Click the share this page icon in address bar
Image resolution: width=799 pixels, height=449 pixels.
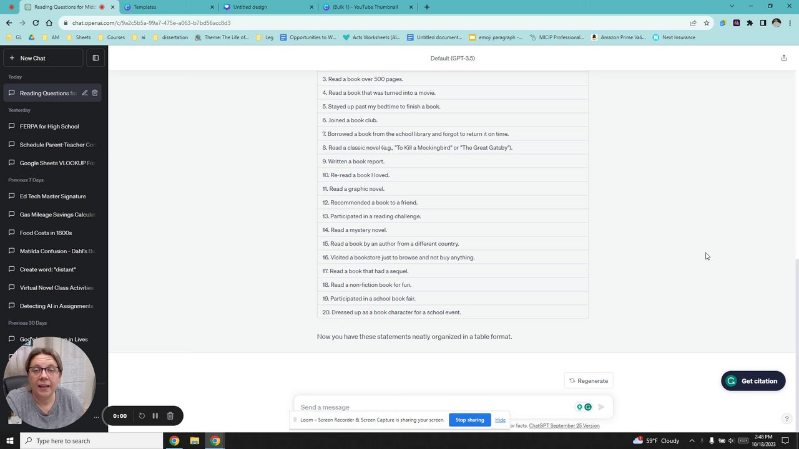[693, 23]
